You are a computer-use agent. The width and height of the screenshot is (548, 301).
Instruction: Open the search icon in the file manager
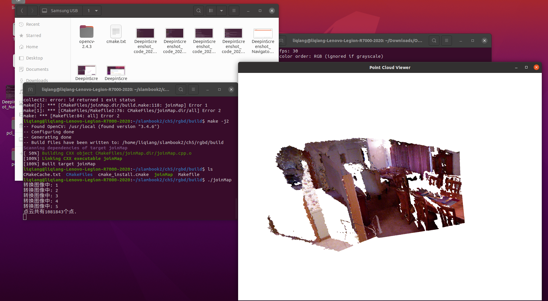coord(198,10)
